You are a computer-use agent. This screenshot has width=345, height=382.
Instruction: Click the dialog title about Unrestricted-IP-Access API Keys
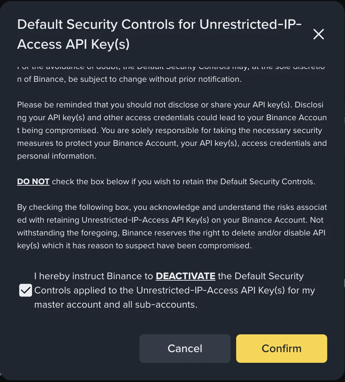[159, 34]
